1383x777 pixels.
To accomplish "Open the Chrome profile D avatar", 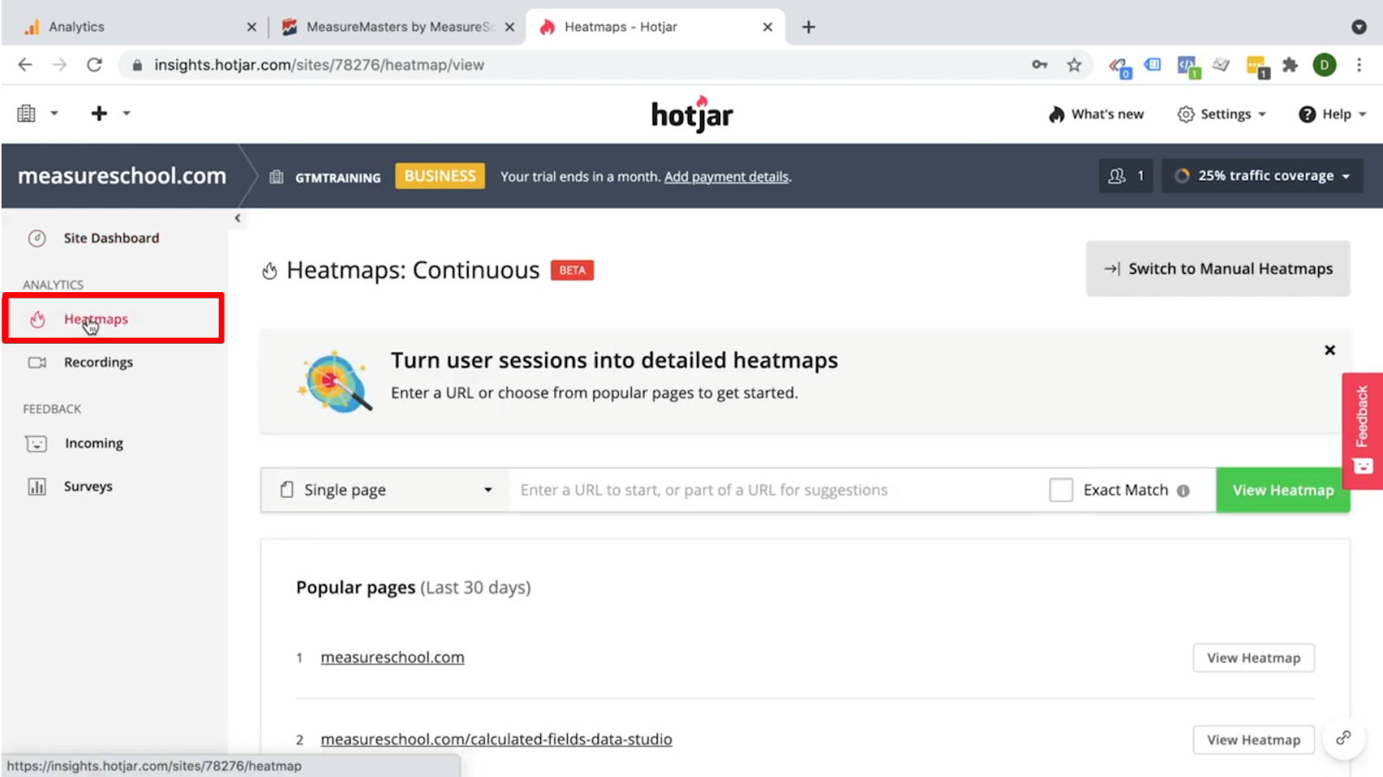I will [1324, 65].
